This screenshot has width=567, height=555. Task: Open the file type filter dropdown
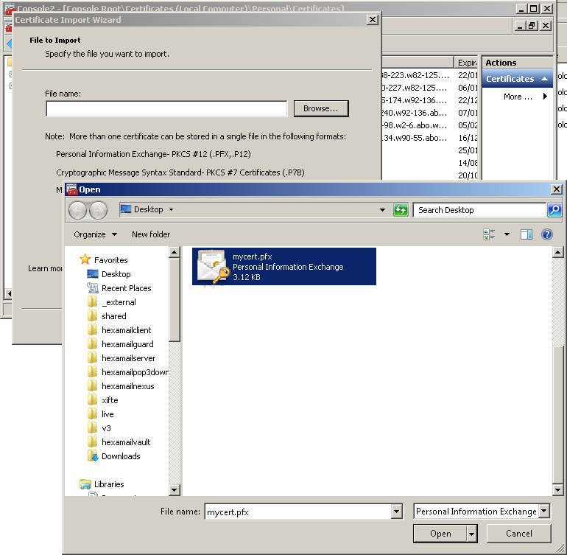tap(543, 512)
